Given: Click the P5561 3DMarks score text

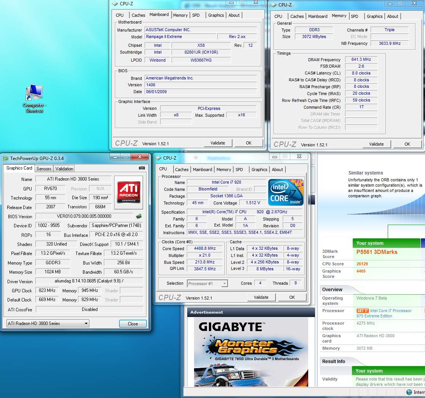Looking at the screenshot, I should pyautogui.click(x=377, y=252).
